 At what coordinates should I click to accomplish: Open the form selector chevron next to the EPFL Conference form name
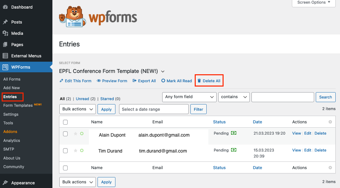click(x=163, y=71)
